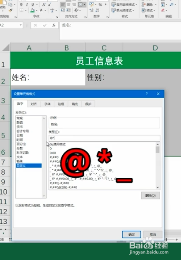Open the Underline style dropdown arrow
The height and width of the screenshot is (260, 181).
tap(37, 4)
